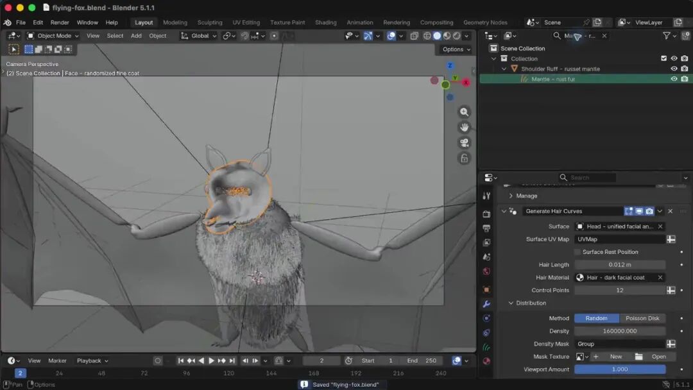
Task: Jump to the end frame button
Action: [x=232, y=361]
